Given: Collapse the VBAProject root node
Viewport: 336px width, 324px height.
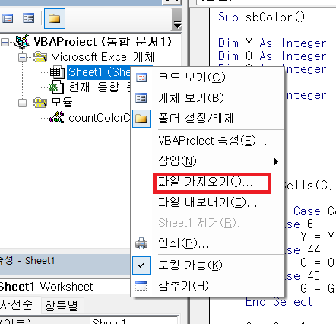Looking at the screenshot, I should (5, 42).
